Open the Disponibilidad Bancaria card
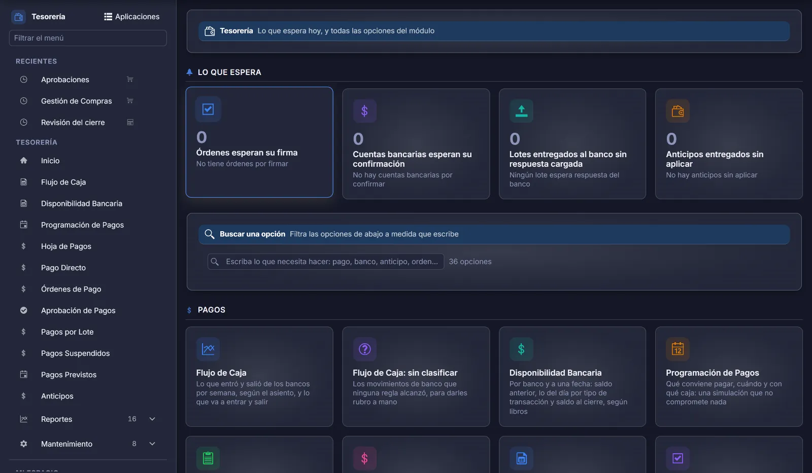812x473 pixels. pyautogui.click(x=572, y=377)
